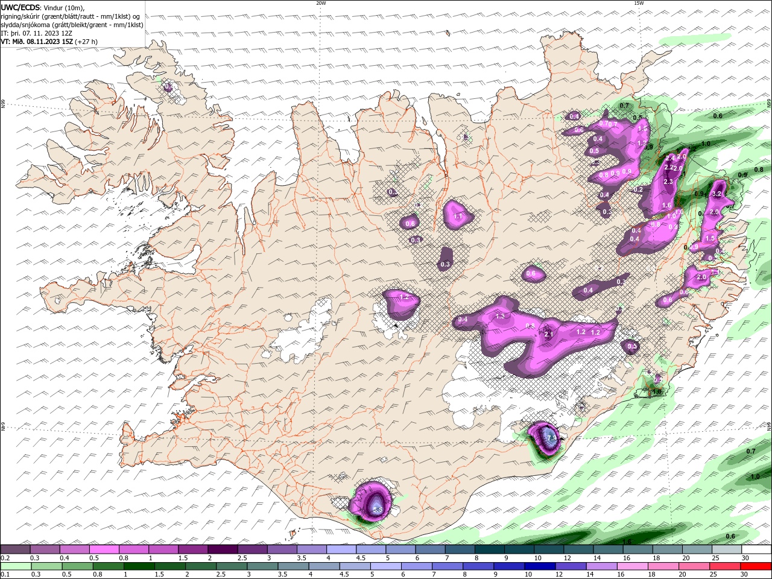Click the 1.3 value on the central purple band
This screenshot has height=579, width=772.
500,316
